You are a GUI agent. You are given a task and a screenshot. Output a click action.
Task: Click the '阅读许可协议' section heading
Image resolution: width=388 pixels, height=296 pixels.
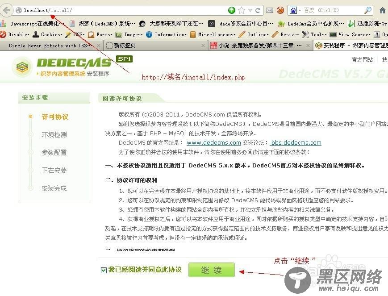click(x=122, y=99)
